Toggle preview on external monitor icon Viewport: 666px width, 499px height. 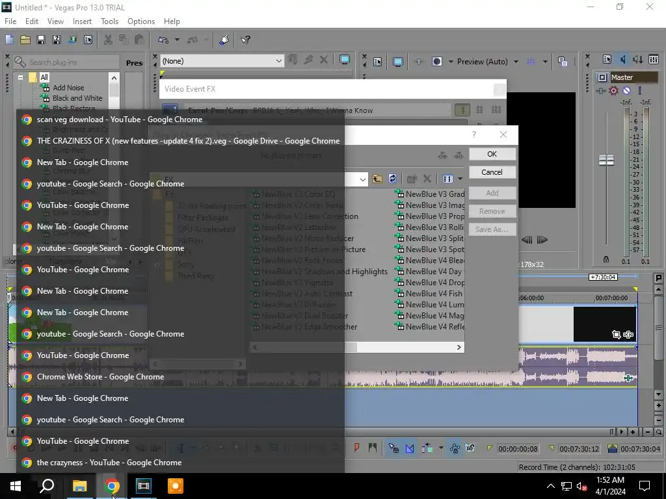pos(398,62)
